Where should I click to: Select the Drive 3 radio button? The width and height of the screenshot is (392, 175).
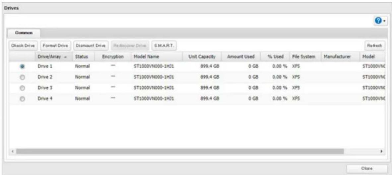pyautogui.click(x=23, y=88)
